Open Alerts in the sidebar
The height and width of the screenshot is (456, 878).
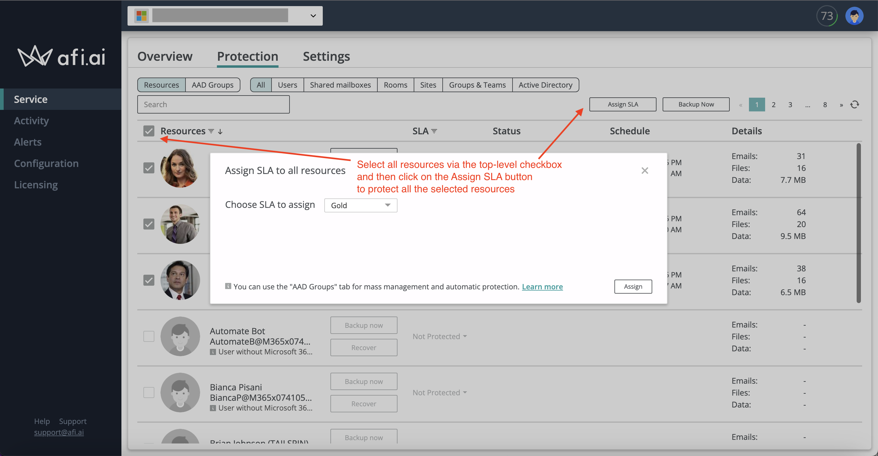[27, 142]
